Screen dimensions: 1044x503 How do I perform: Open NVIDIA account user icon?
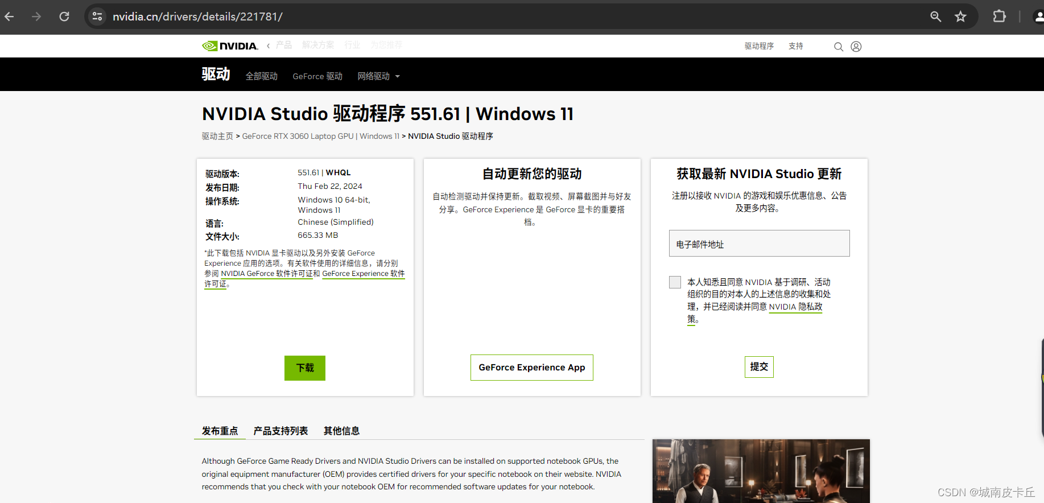pos(856,47)
